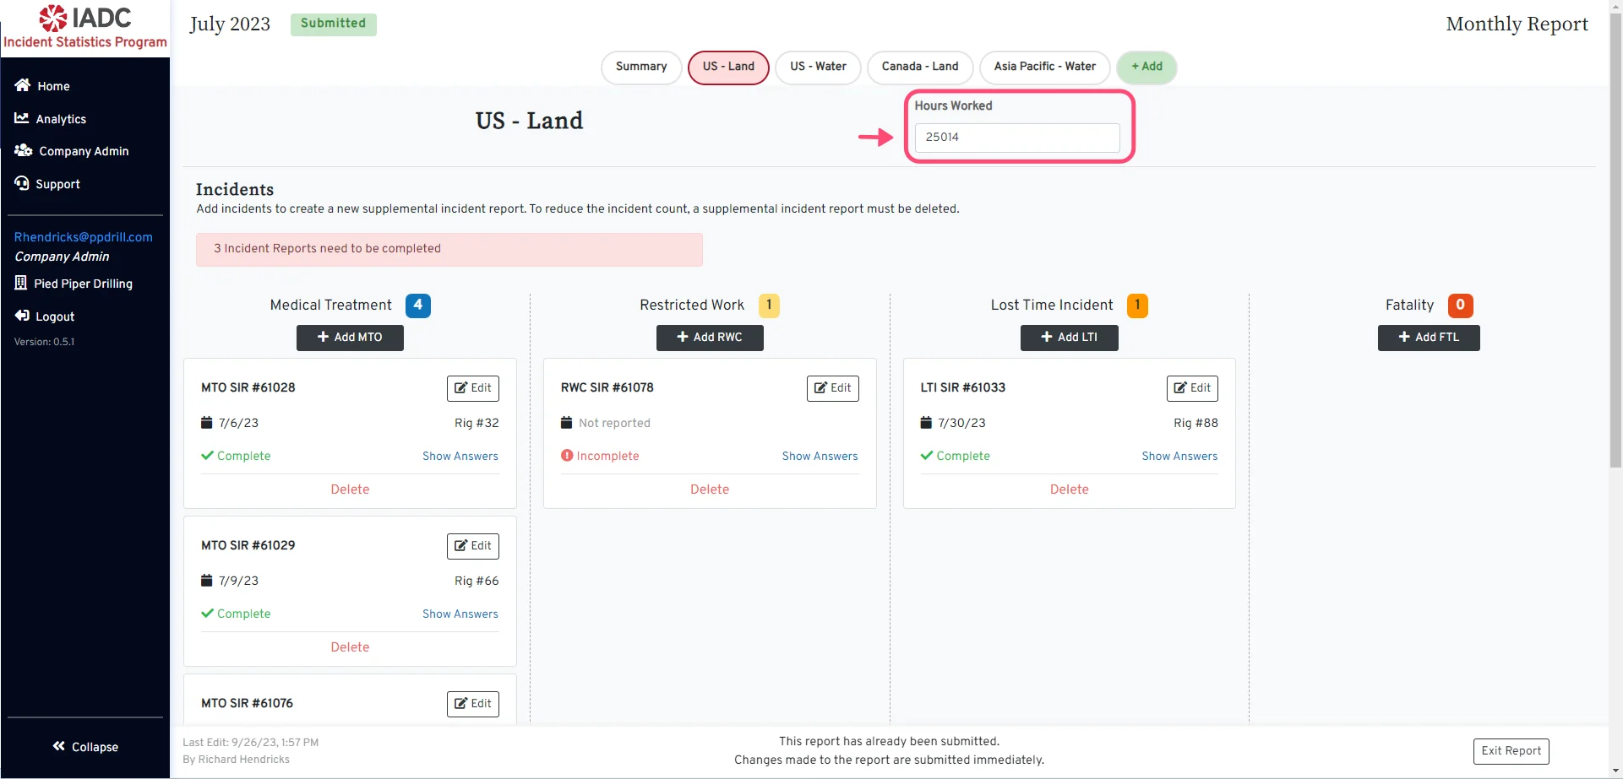Show Answers for MTO SIR #61028
This screenshot has width=1623, height=779.
click(x=460, y=456)
